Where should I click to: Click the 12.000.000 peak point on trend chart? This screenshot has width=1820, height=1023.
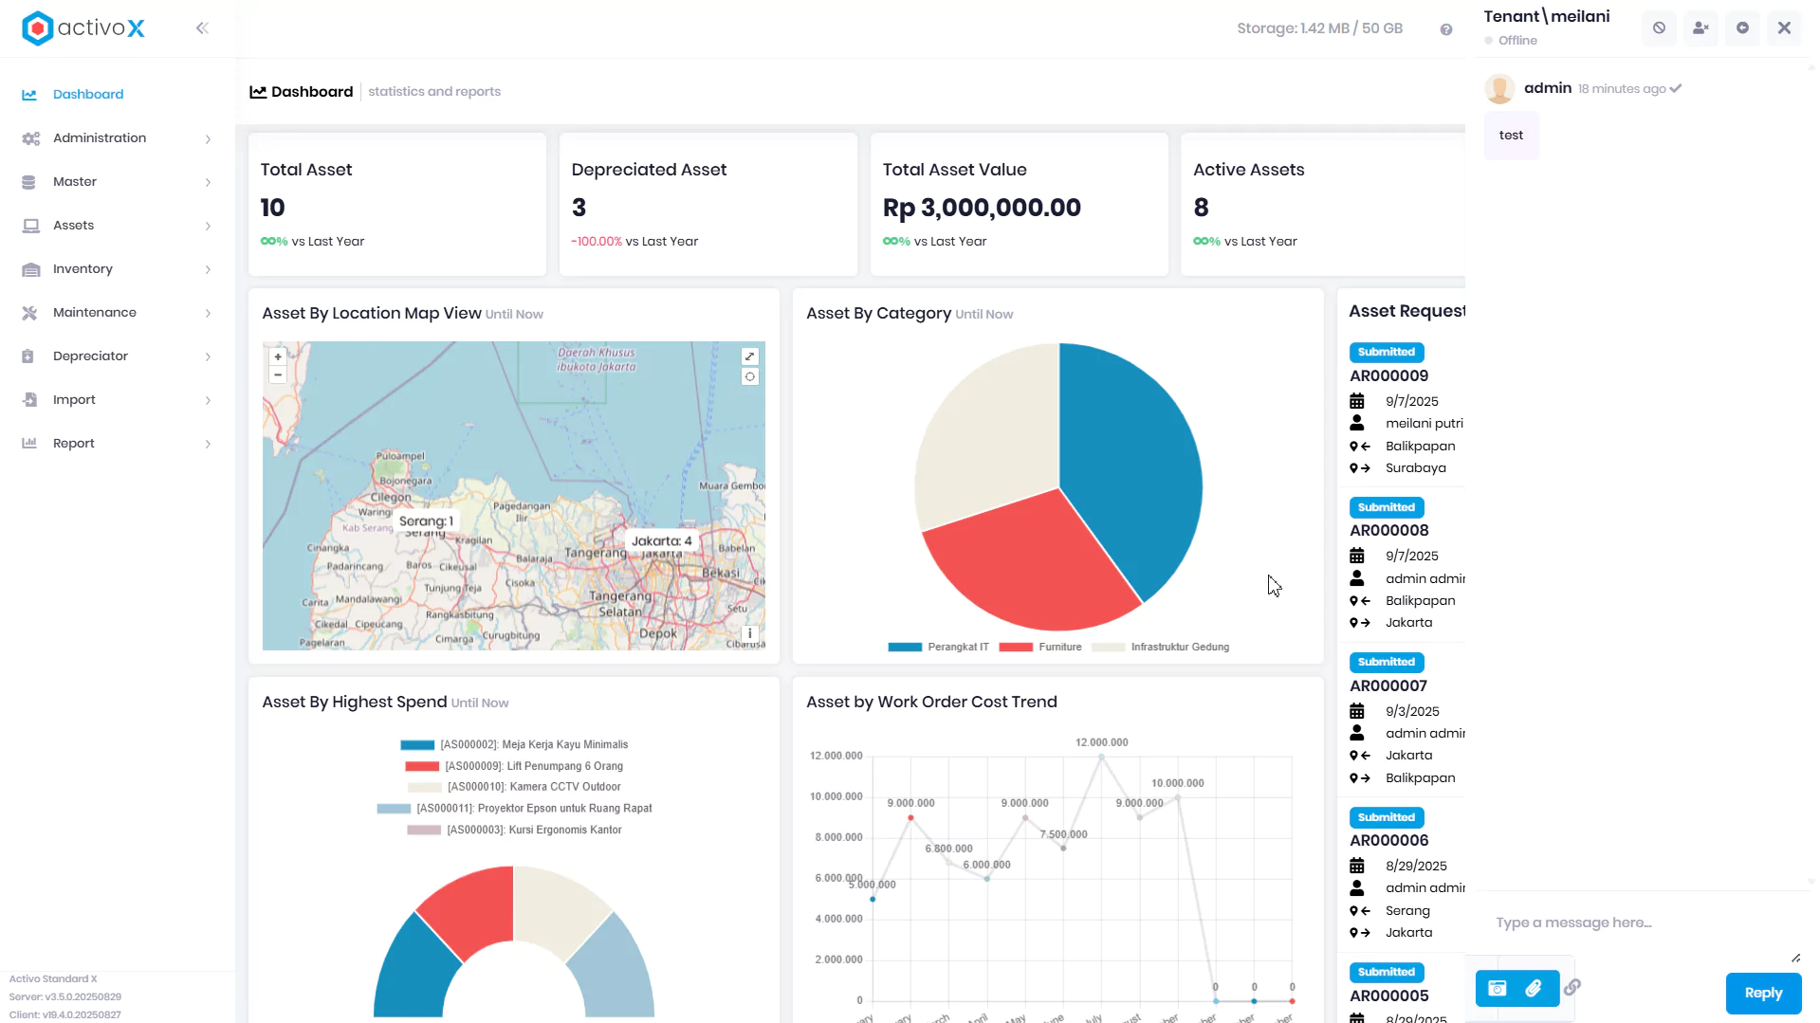click(x=1101, y=757)
